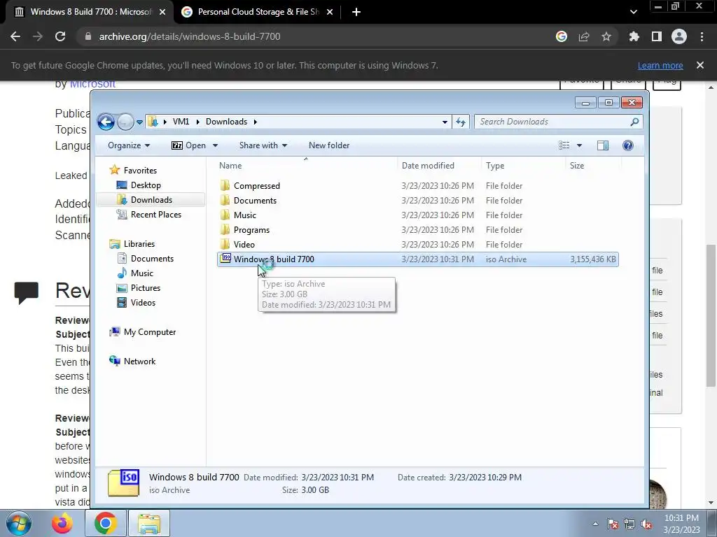The image size is (717, 537).
Task: Reload the archive.org page
Action: (60, 36)
